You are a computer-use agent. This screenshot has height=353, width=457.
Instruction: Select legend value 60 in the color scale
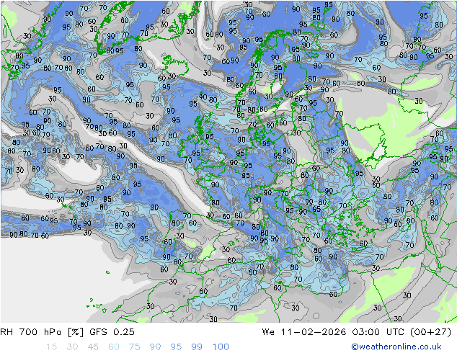tap(114, 347)
